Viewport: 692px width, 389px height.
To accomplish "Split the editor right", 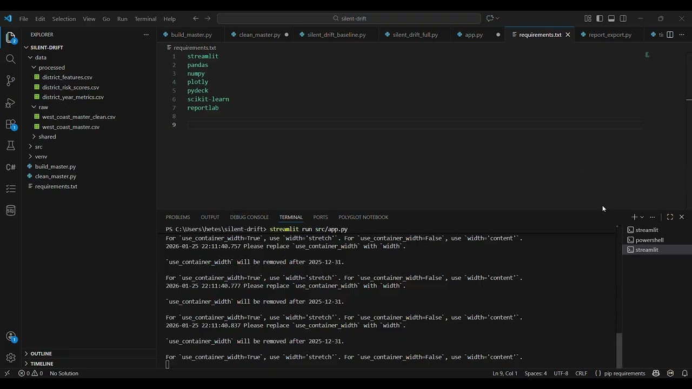I will (670, 35).
